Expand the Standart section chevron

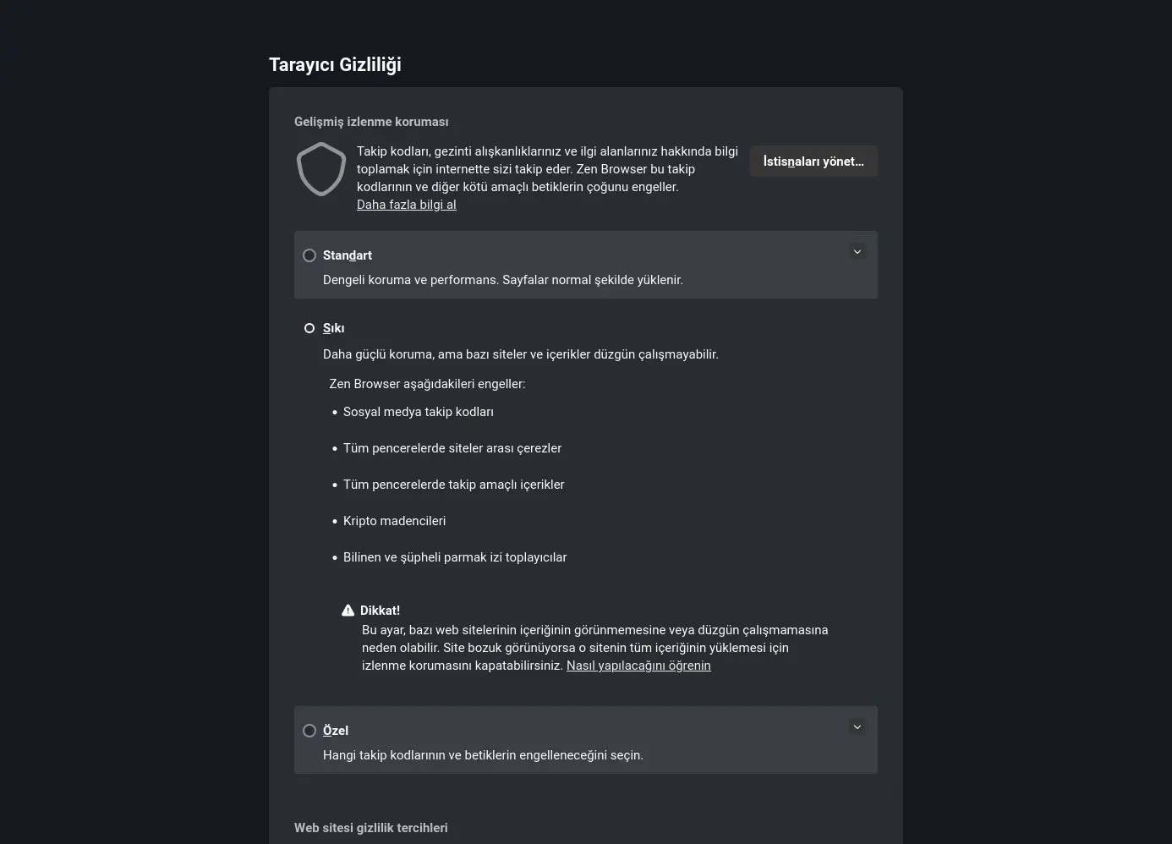tap(857, 252)
